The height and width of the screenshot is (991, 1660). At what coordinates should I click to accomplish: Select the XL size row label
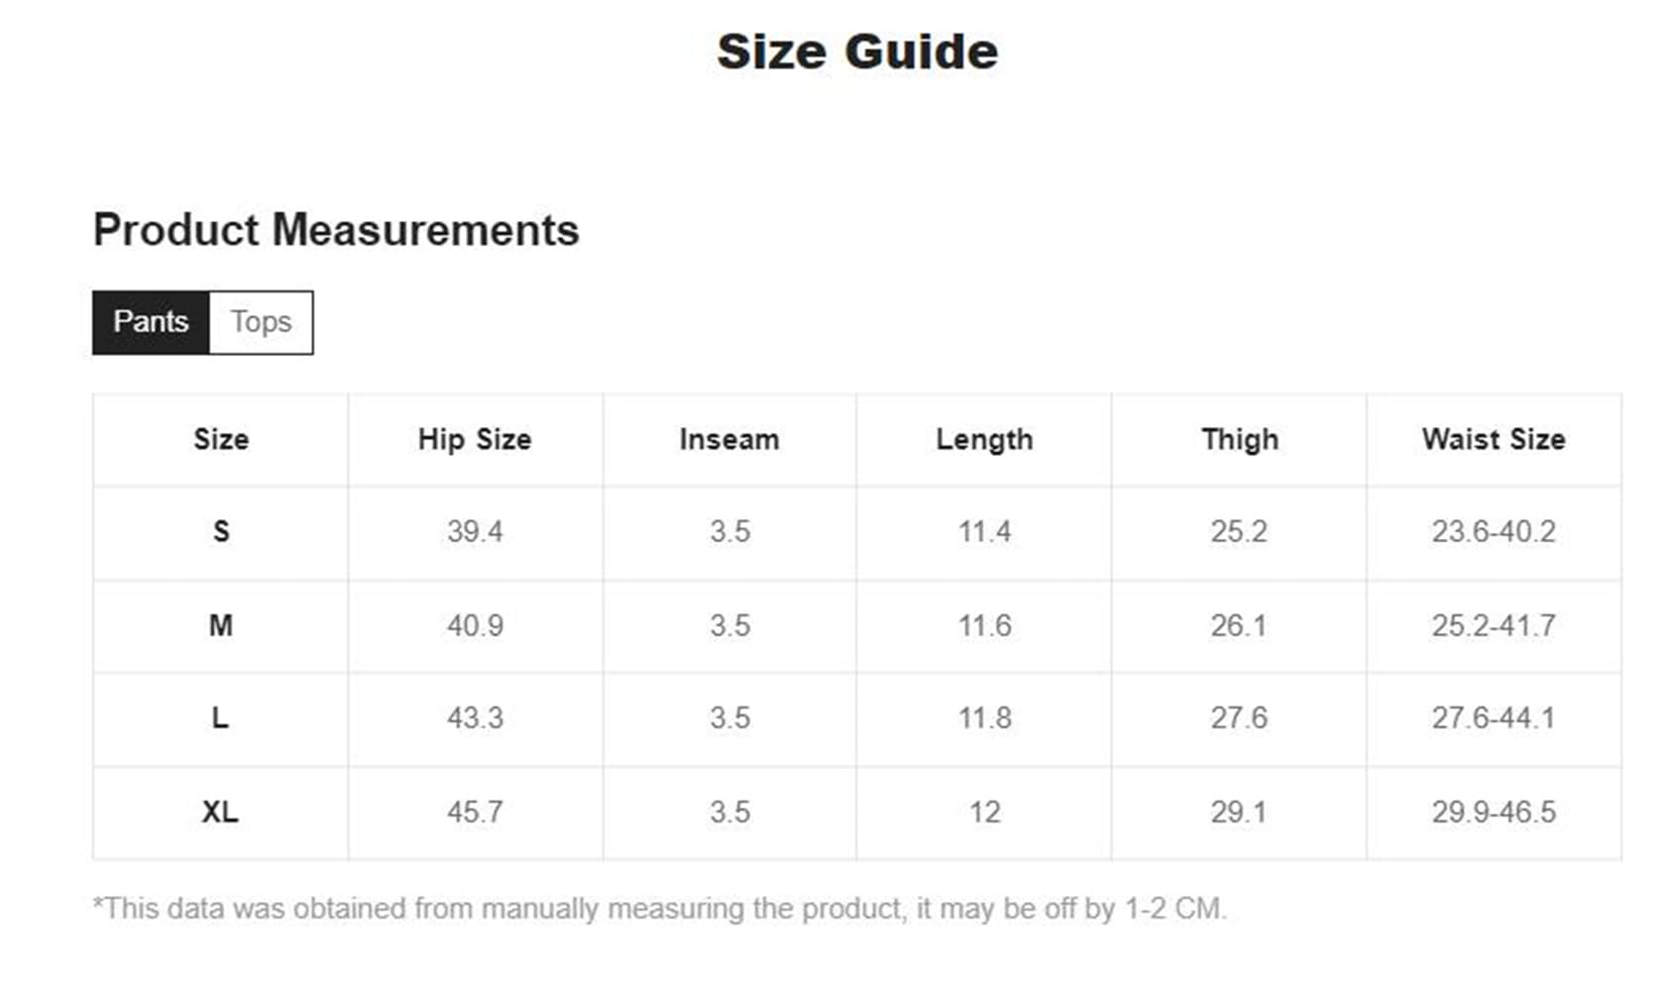(x=220, y=813)
